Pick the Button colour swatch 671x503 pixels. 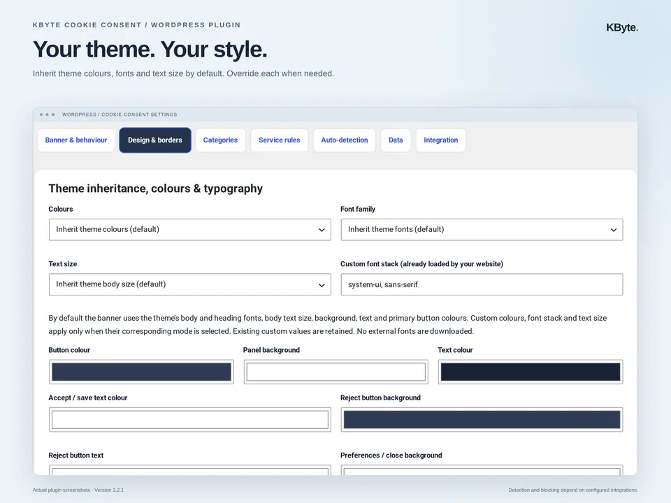tap(141, 372)
